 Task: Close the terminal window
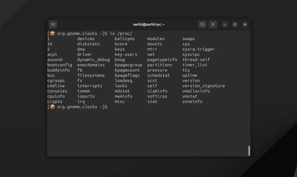tap(245, 25)
